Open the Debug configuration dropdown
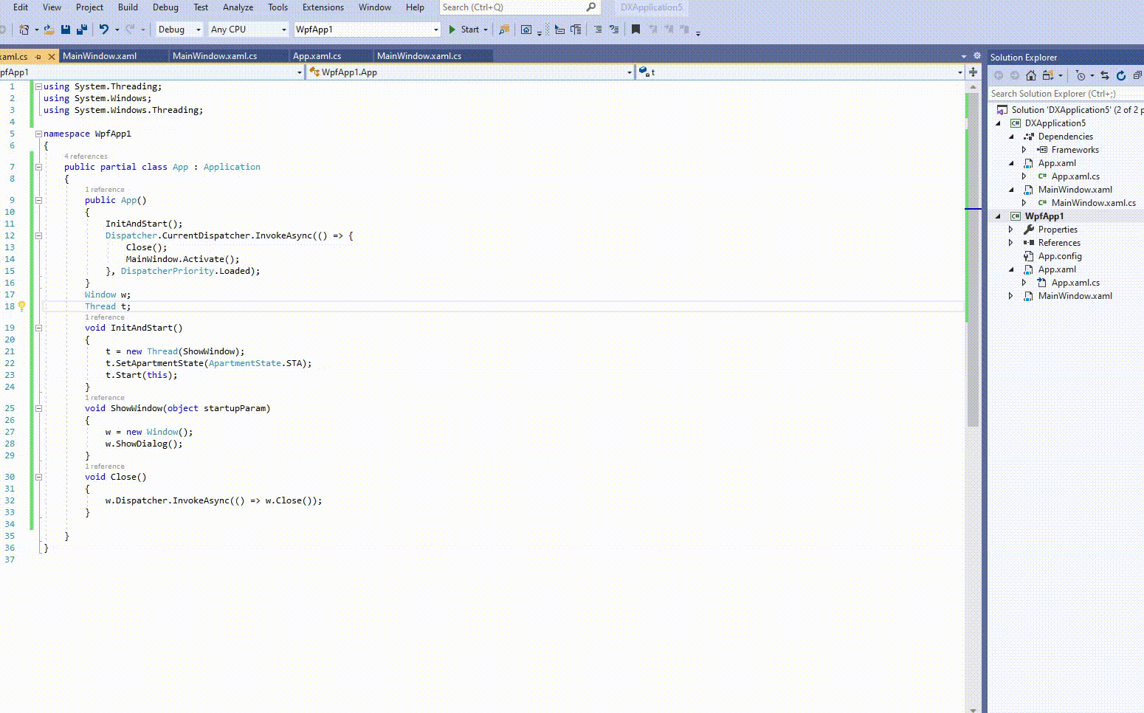The width and height of the screenshot is (1144, 713). pos(179,30)
